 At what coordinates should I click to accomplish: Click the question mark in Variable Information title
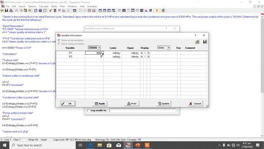pos(195,35)
